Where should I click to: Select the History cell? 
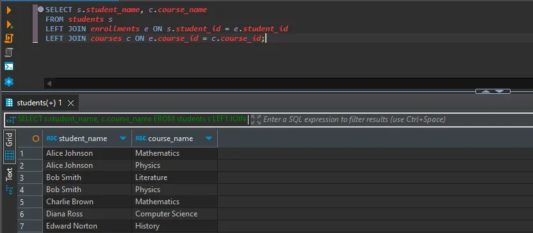click(x=174, y=226)
